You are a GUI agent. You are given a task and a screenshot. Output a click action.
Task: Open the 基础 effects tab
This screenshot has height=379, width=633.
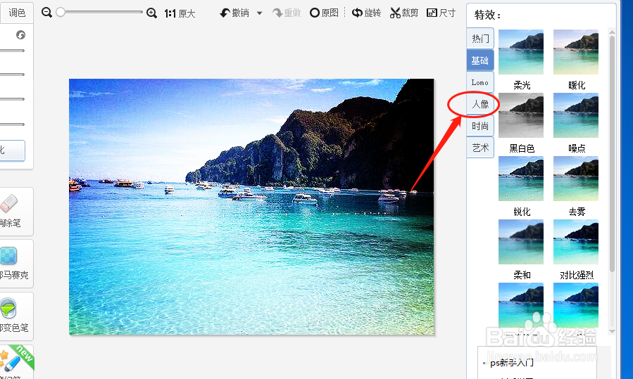click(480, 60)
